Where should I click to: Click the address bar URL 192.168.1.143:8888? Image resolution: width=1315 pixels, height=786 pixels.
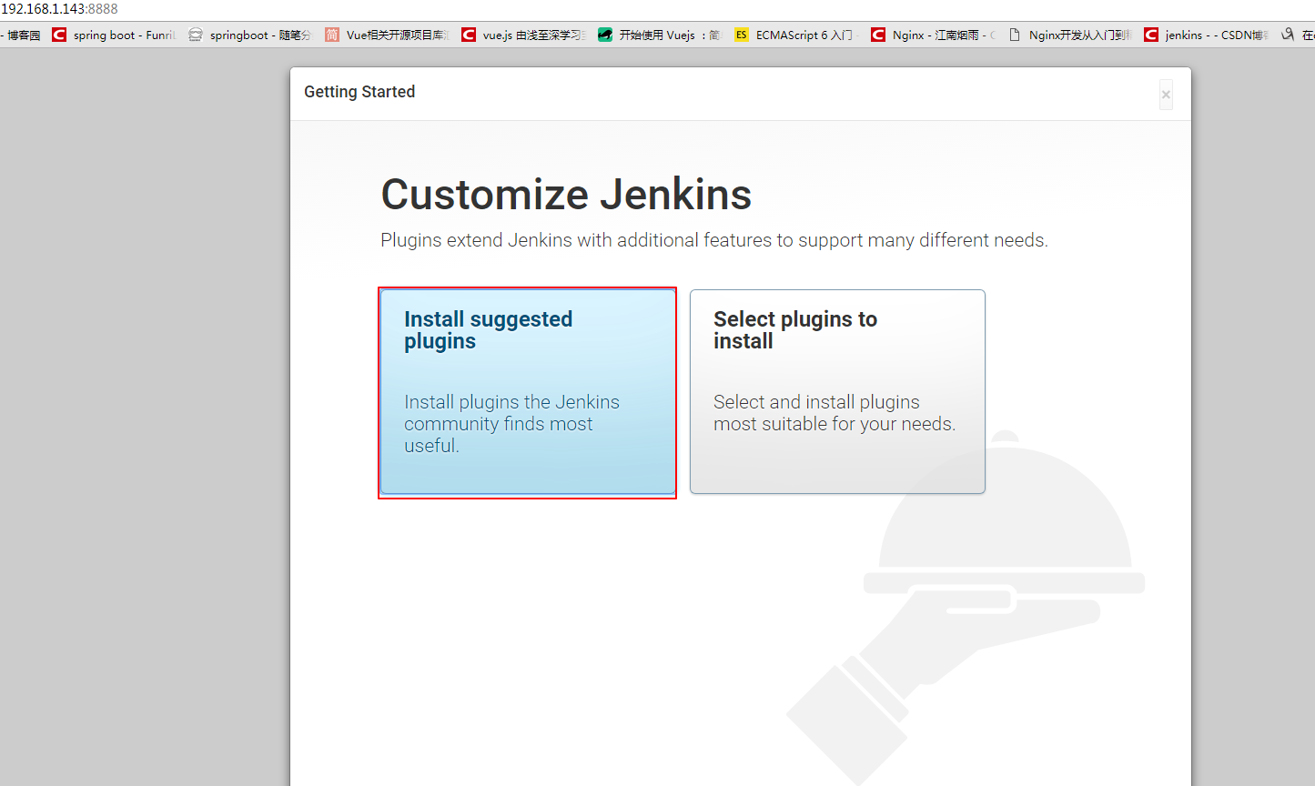pos(60,9)
